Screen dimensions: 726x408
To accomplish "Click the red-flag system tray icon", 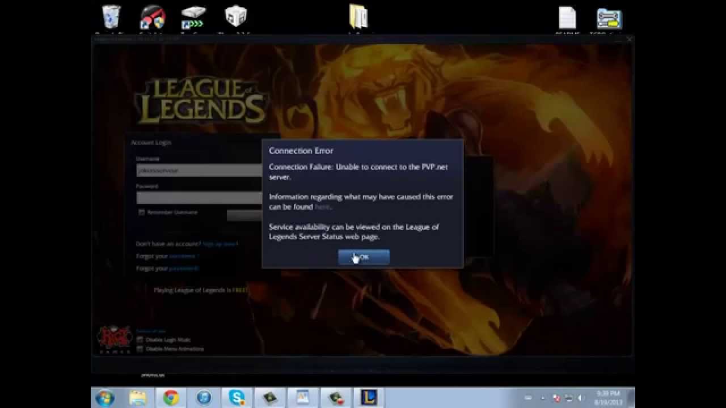I will tap(556, 398).
